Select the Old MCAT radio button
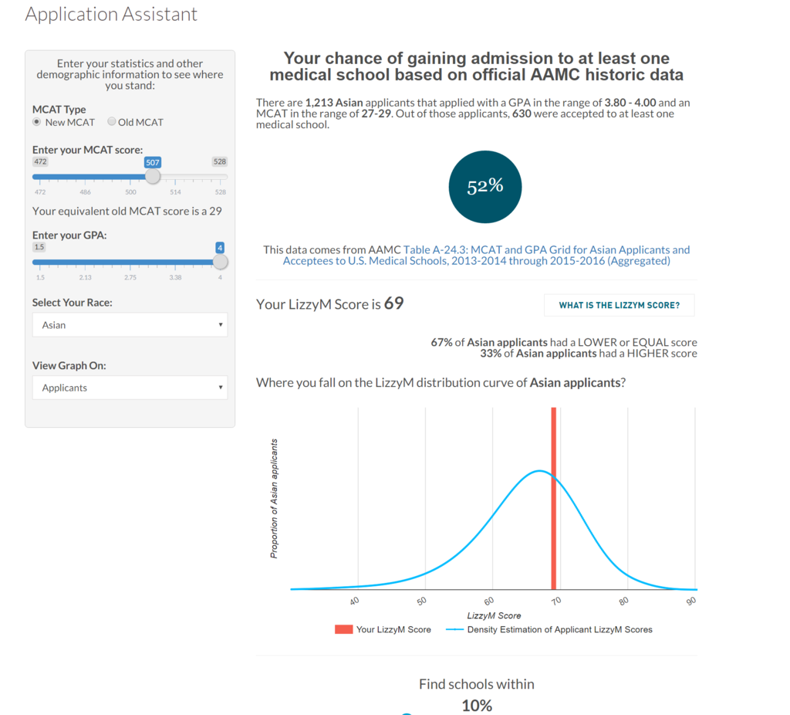Viewport: 790px width, 715px height. click(x=112, y=122)
